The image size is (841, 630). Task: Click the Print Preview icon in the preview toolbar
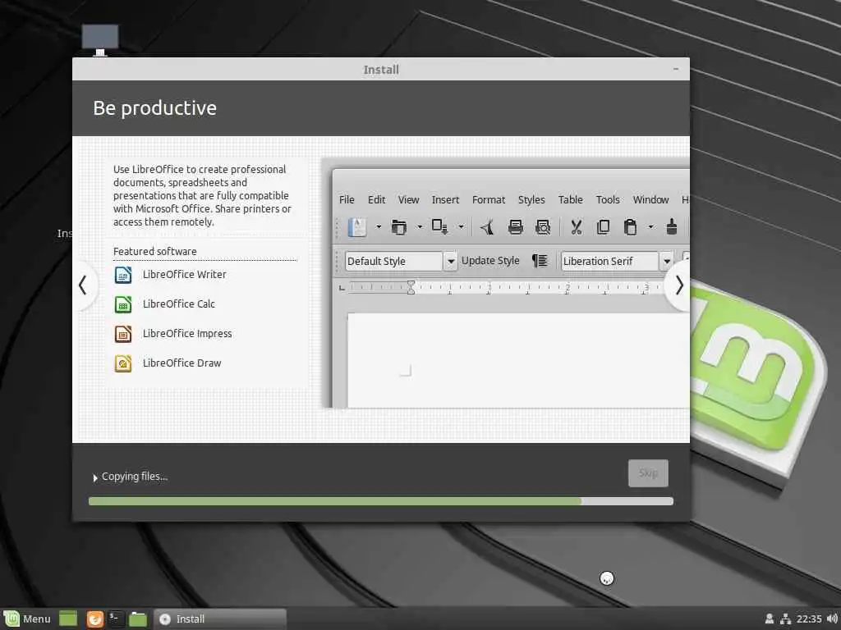543,227
